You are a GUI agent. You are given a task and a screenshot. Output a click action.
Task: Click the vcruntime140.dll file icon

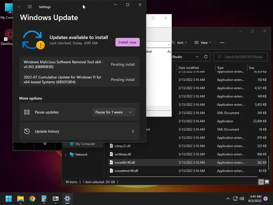point(111,171)
